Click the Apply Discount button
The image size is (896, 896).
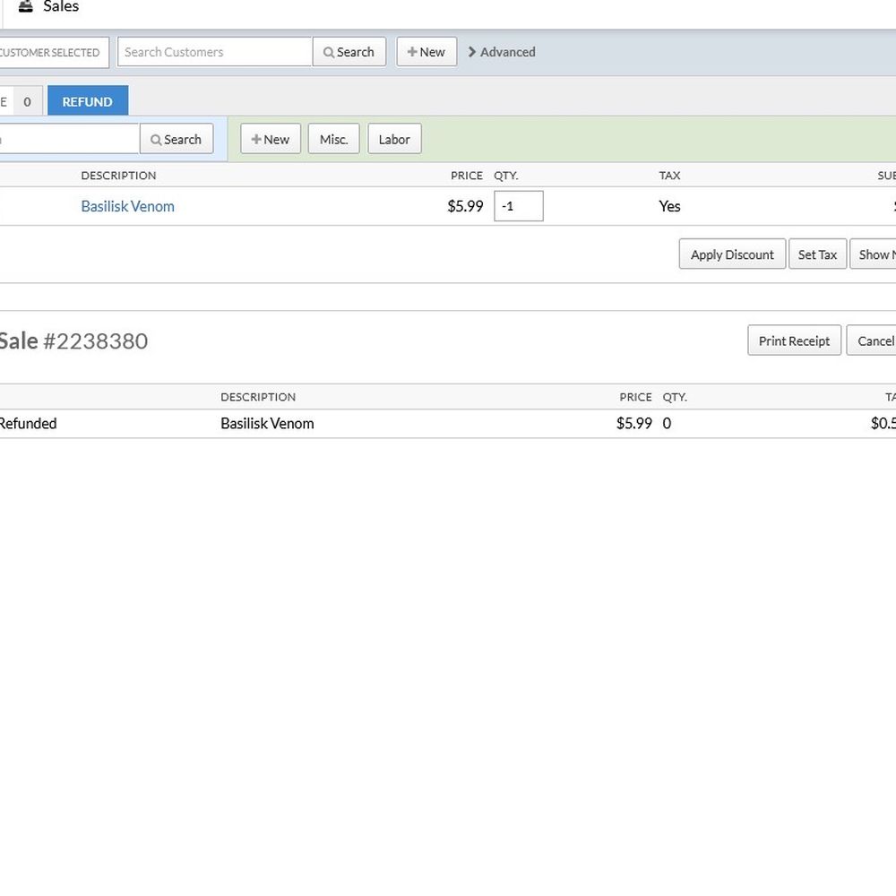[732, 254]
